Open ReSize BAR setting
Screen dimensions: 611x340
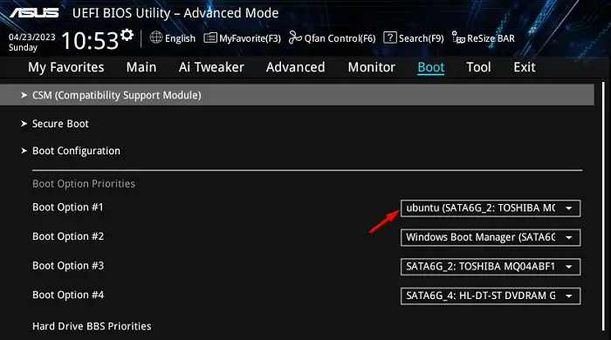[484, 38]
